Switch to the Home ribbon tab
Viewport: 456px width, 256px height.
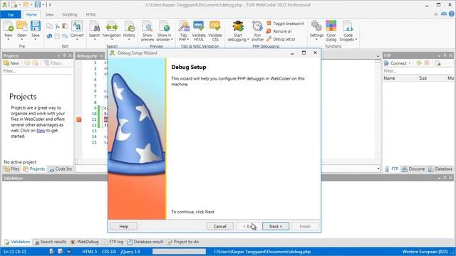tap(31, 14)
